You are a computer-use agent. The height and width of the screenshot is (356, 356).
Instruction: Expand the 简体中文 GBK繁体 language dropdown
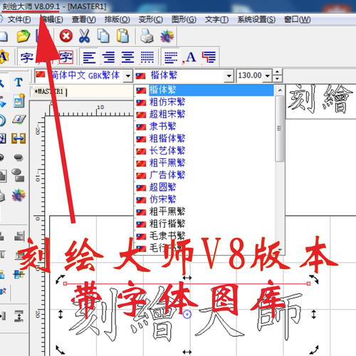(128, 76)
